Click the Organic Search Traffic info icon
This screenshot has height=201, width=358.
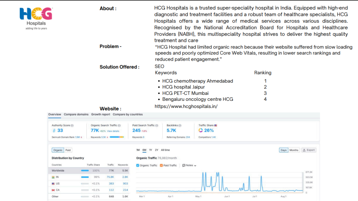coord(119,125)
